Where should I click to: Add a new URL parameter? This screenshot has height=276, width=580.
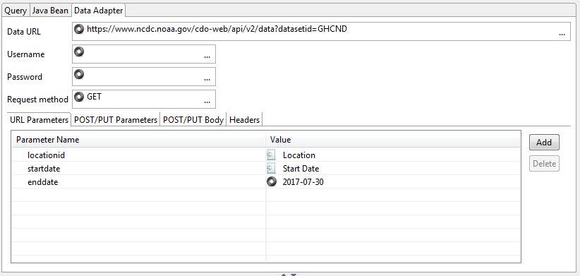tap(544, 143)
